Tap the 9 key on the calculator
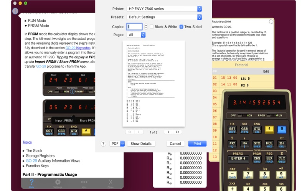This screenshot has height=191, width=307. (281, 175)
